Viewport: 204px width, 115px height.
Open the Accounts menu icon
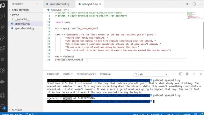pos(3,96)
